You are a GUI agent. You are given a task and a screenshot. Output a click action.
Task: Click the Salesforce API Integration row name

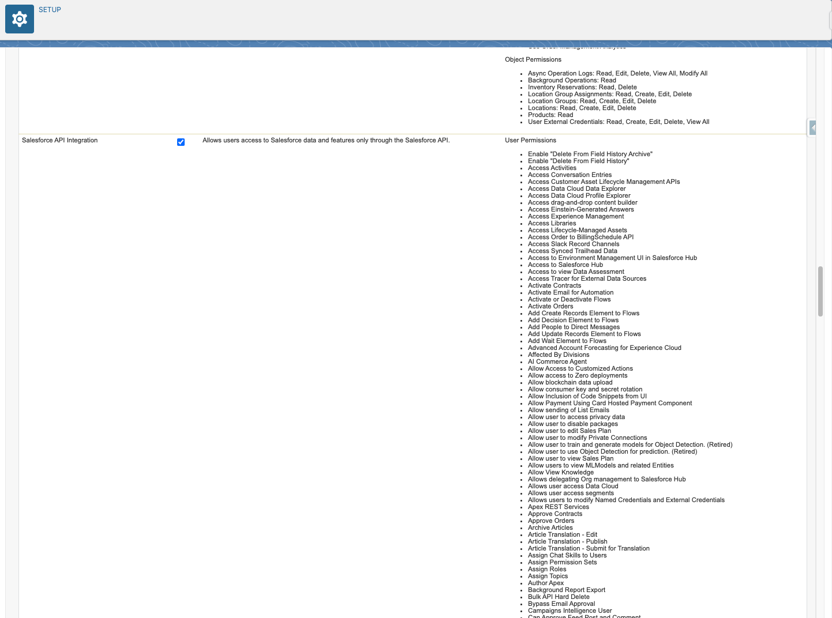click(x=60, y=140)
